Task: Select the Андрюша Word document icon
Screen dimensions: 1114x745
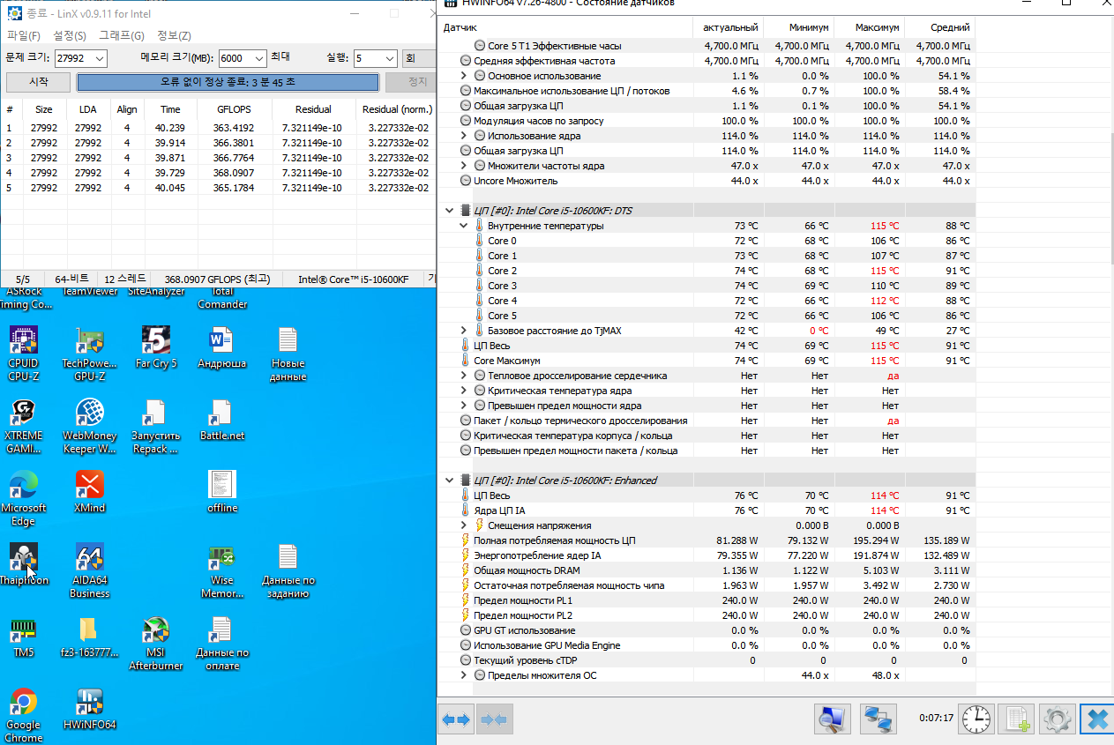Action: click(x=221, y=347)
